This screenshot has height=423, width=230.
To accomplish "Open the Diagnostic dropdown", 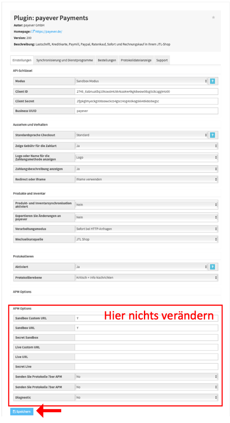I will tap(146, 397).
